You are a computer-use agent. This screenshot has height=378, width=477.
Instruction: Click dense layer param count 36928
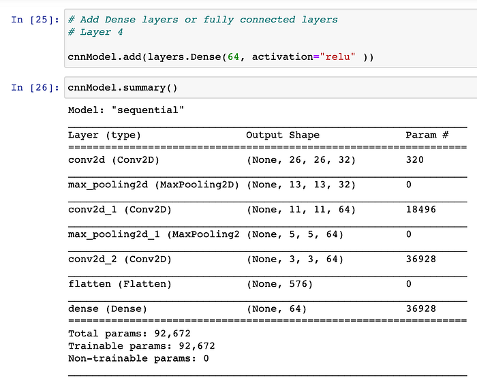pyautogui.click(x=421, y=309)
